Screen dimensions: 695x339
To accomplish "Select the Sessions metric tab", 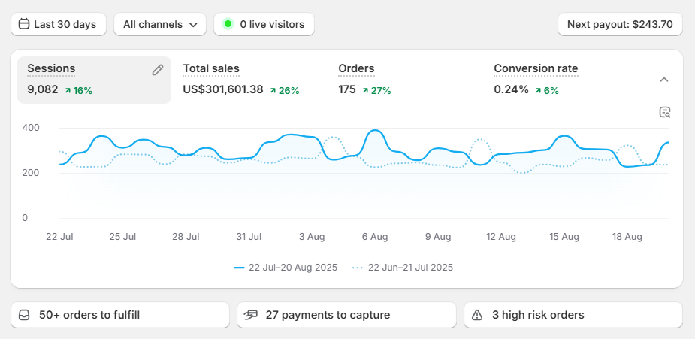I will click(x=51, y=69).
